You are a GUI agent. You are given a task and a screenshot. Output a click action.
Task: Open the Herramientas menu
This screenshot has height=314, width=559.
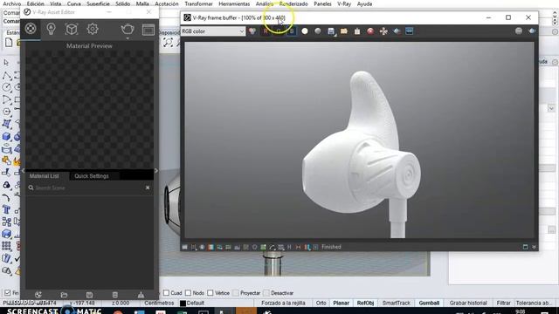(x=234, y=3)
